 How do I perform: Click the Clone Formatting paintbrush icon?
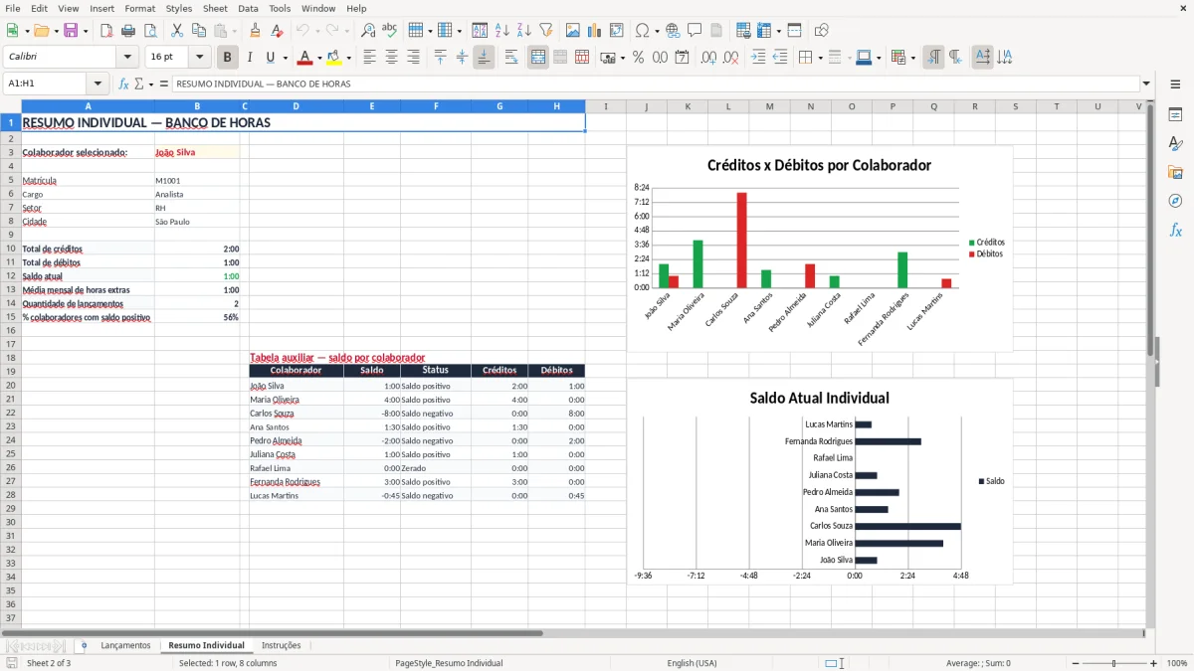tap(255, 31)
